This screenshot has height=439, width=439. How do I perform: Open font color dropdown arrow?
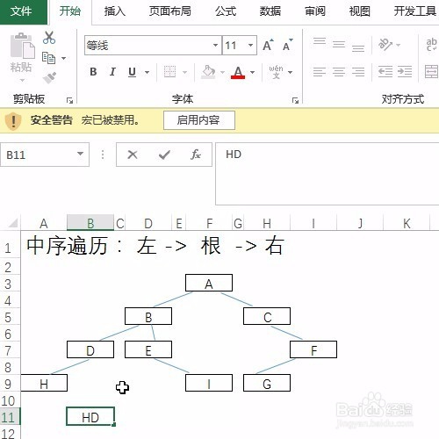click(x=252, y=72)
